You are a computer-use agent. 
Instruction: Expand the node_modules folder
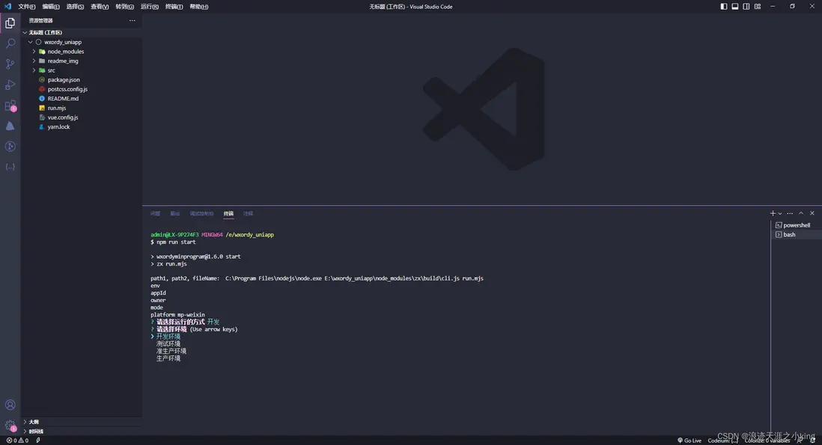(x=65, y=52)
